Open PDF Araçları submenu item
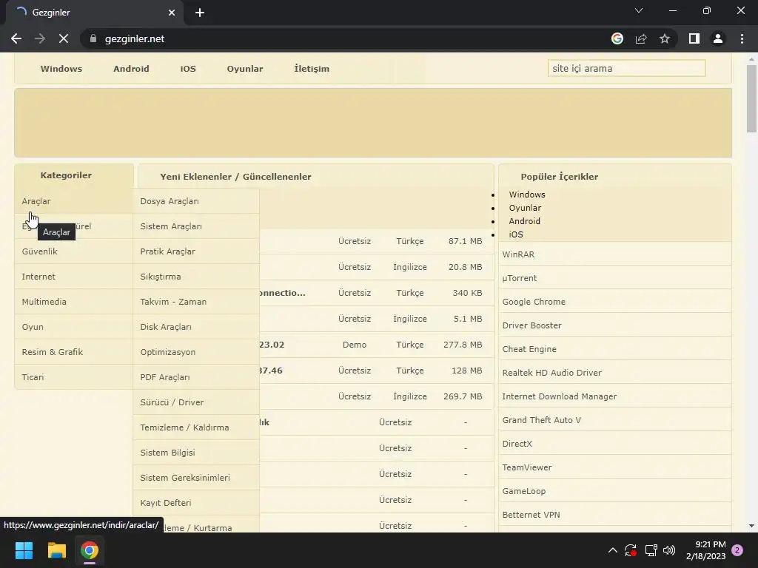Image resolution: width=758 pixels, height=568 pixels. 196,376
